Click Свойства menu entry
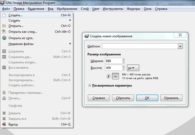 pos(37,106)
